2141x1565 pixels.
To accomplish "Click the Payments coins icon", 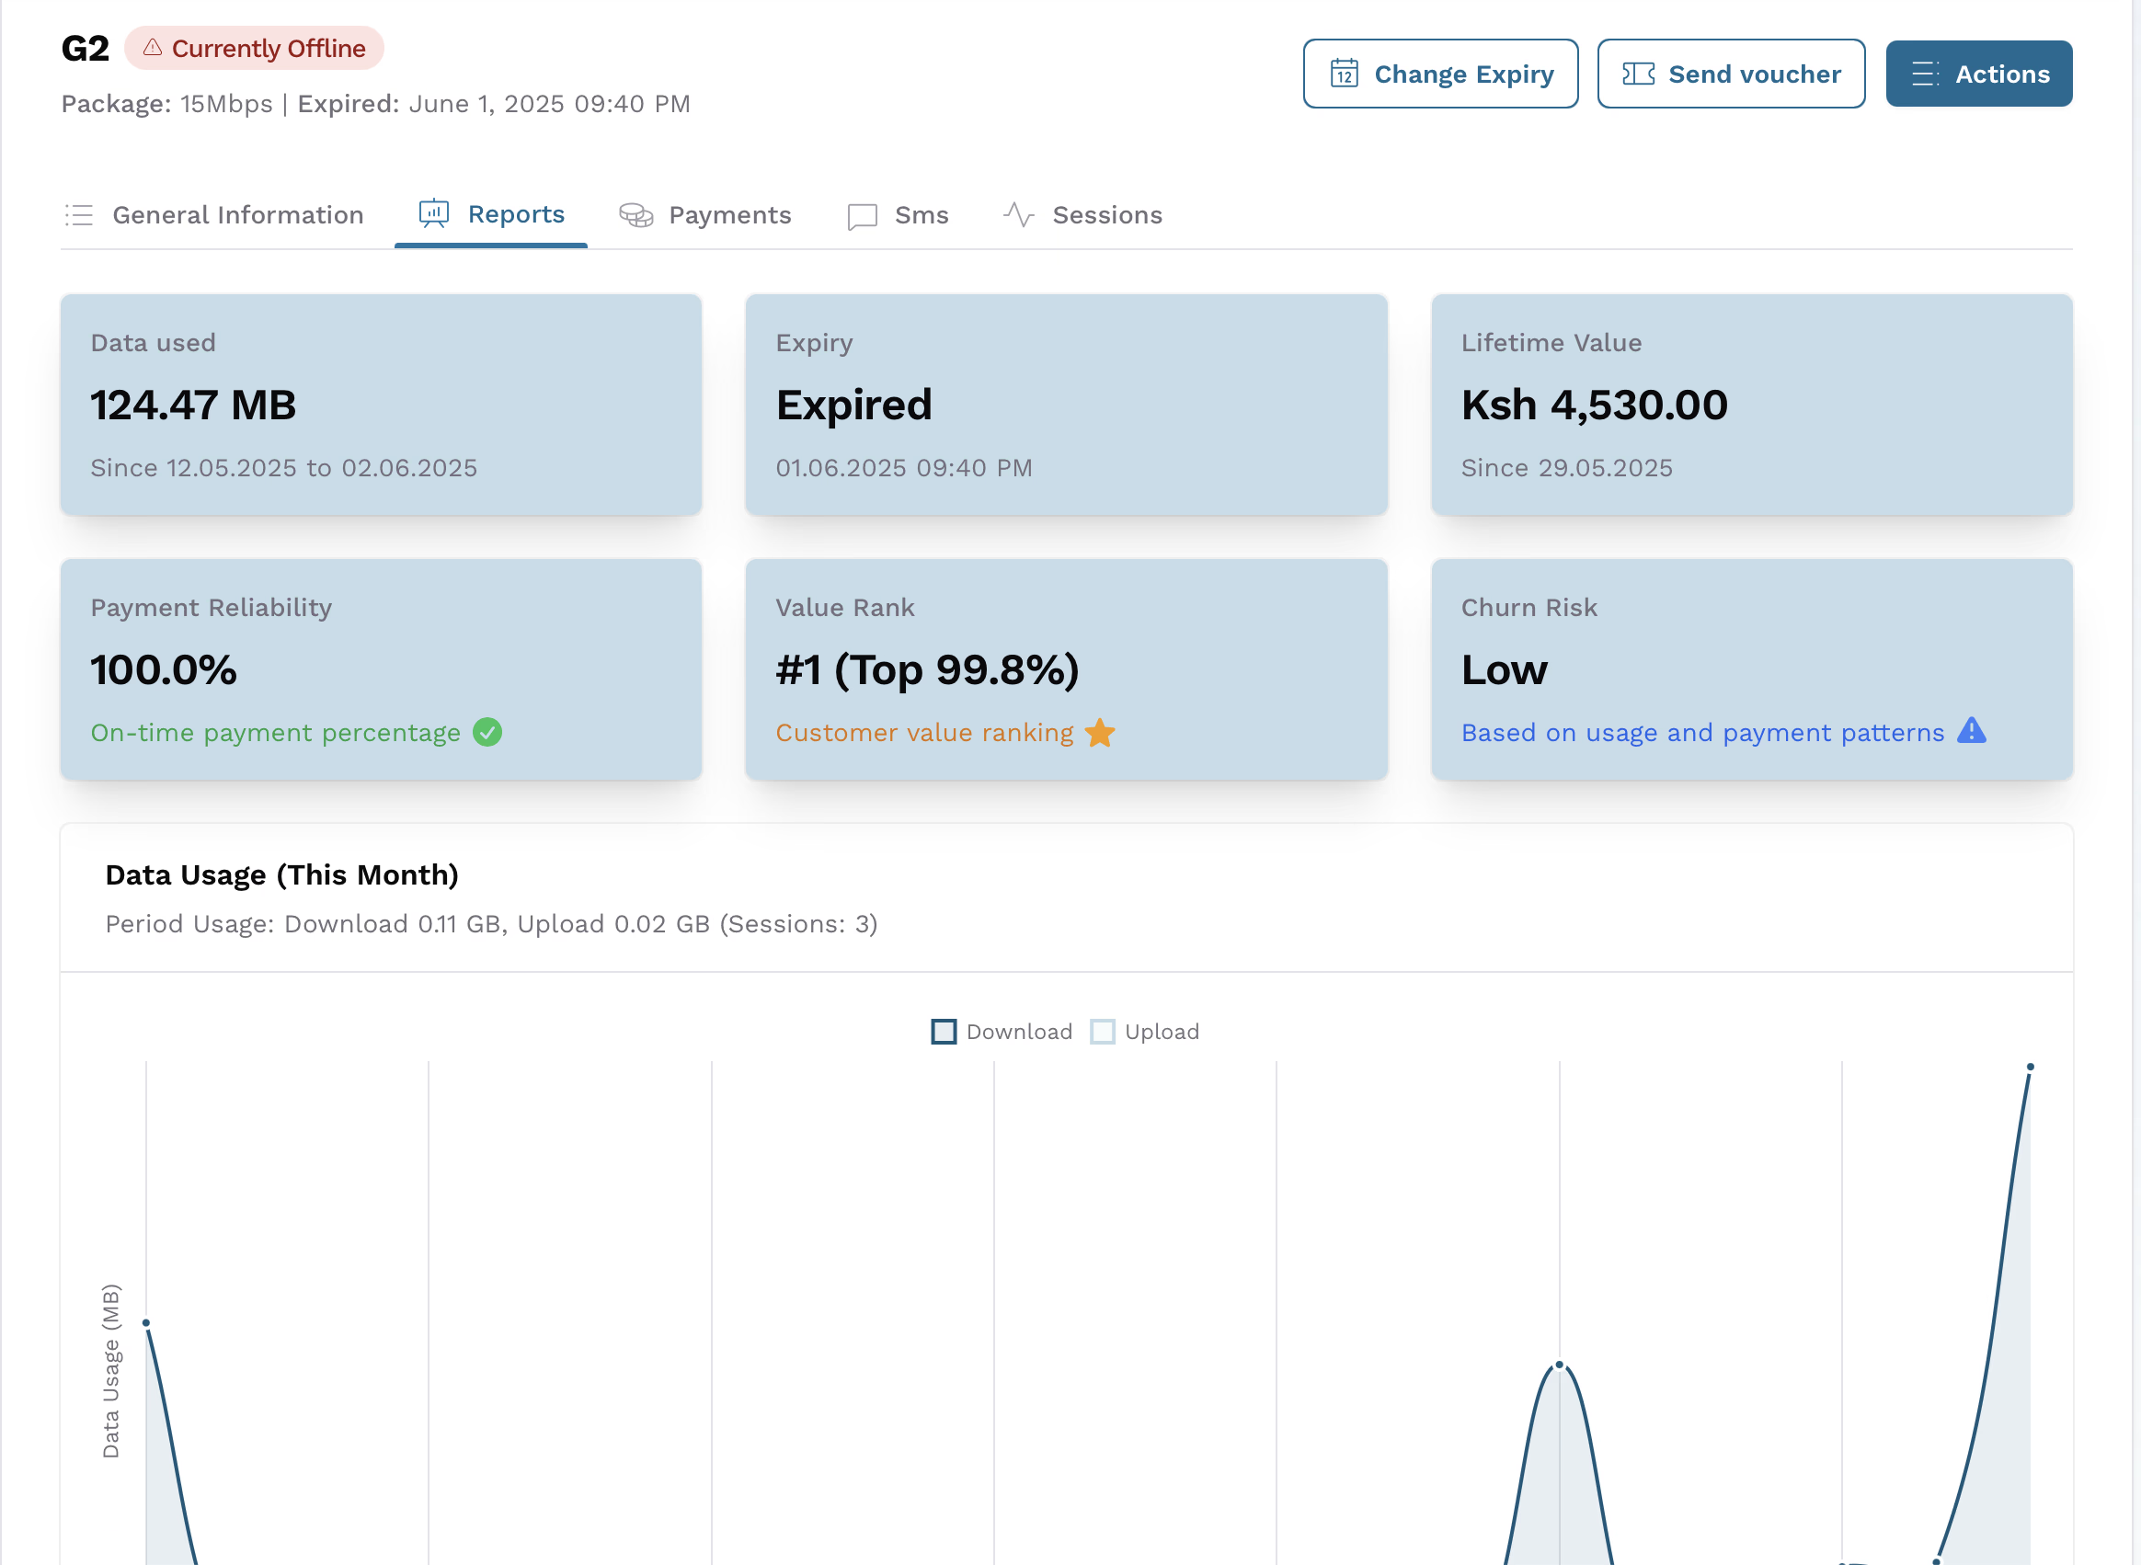I will [x=635, y=215].
